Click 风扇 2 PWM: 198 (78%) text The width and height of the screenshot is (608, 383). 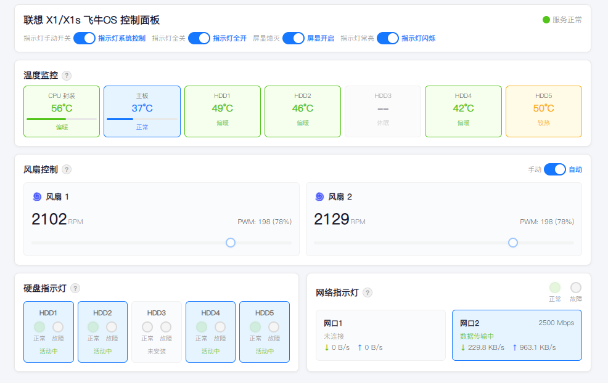point(547,222)
